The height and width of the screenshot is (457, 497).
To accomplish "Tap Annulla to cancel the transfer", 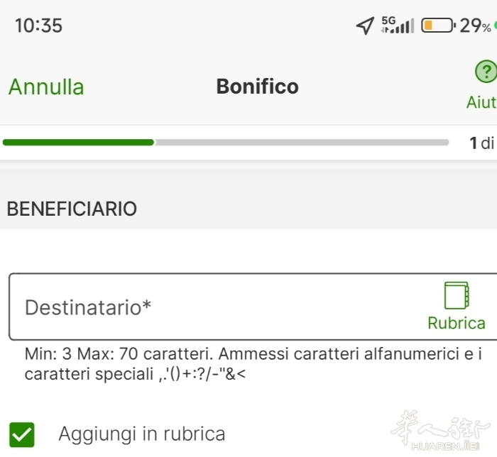I will pos(46,87).
